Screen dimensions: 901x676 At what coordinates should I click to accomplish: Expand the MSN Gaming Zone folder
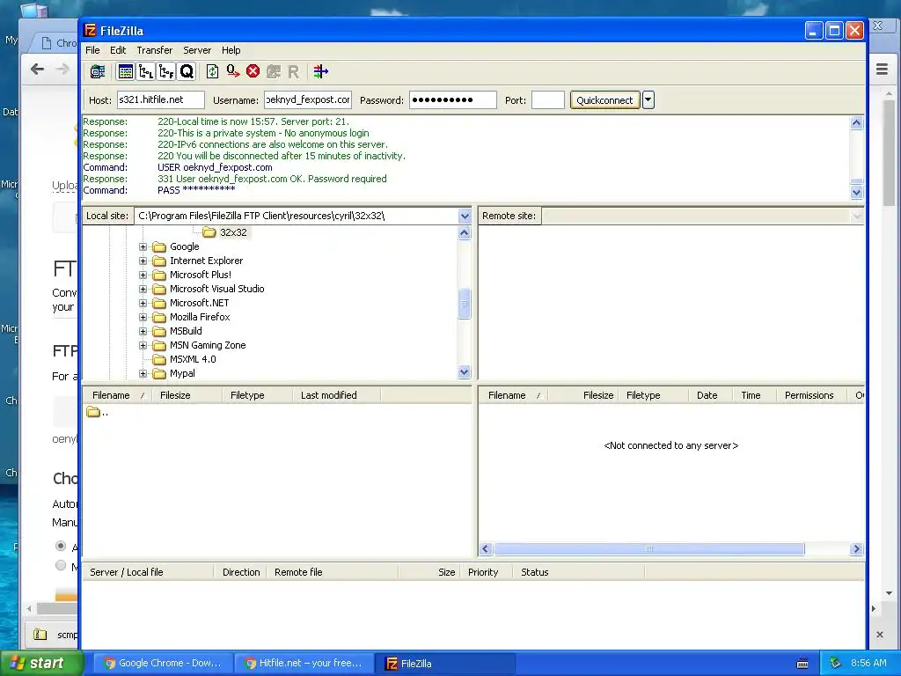tap(143, 345)
